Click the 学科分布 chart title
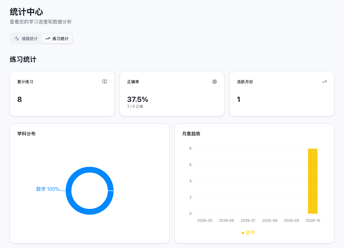Viewport: 344px width, 248px height. click(26, 133)
